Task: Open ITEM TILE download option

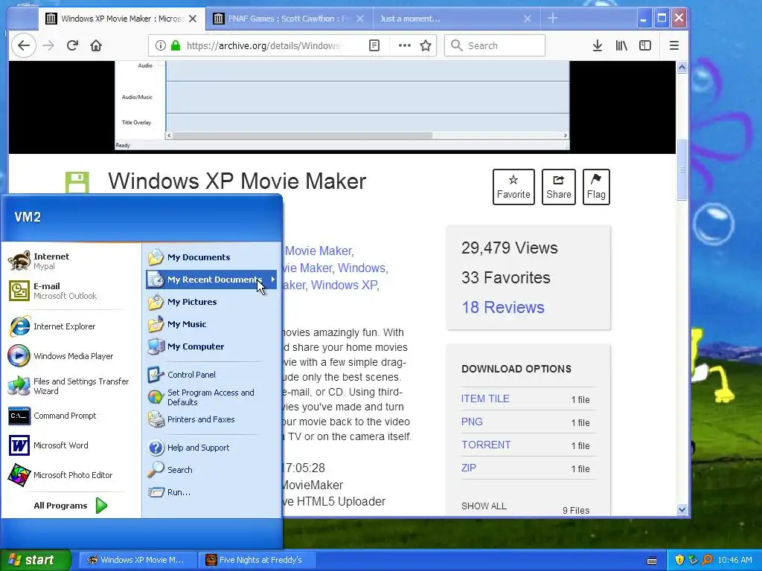Action: 485,399
